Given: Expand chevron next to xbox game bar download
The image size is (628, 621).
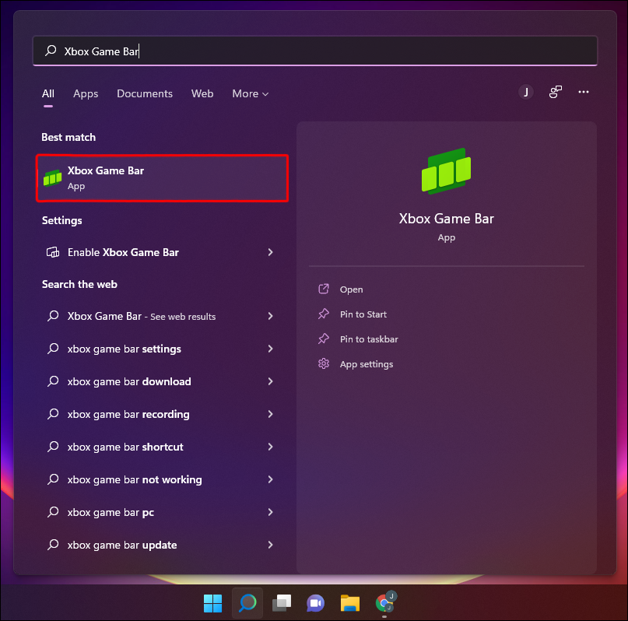Looking at the screenshot, I should pos(270,381).
